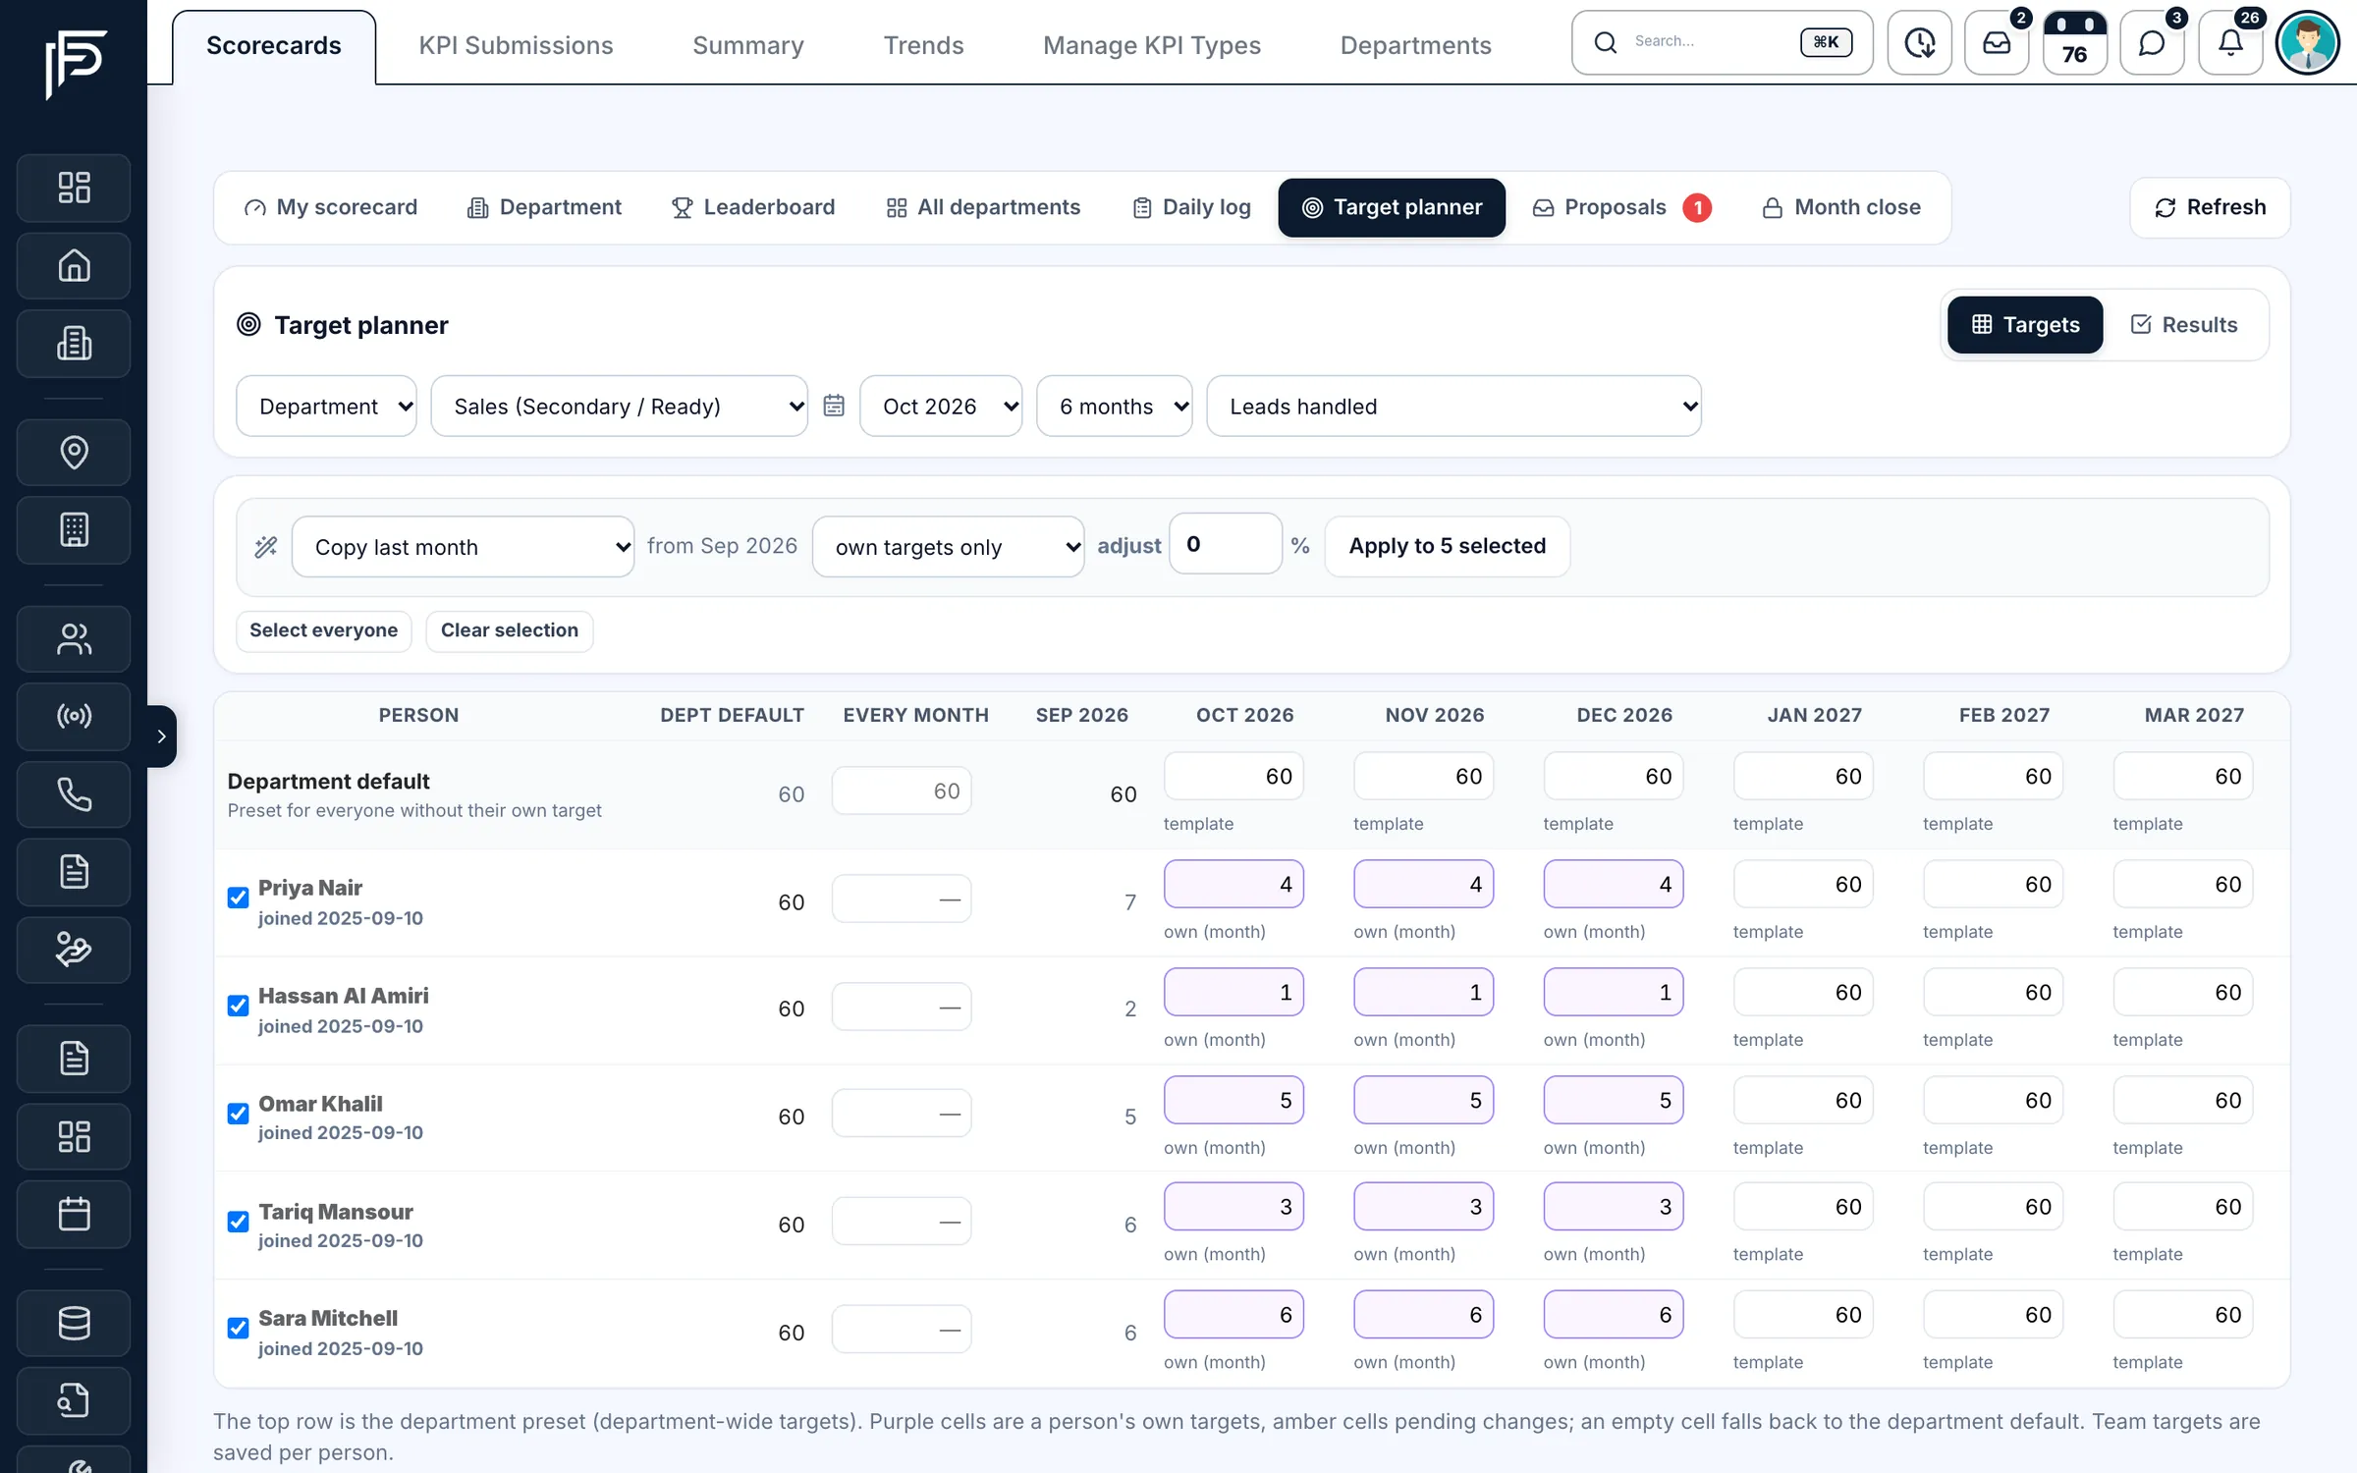Click Apply to 5 selected button
Viewport: 2357px width, 1473px height.
[1447, 546]
